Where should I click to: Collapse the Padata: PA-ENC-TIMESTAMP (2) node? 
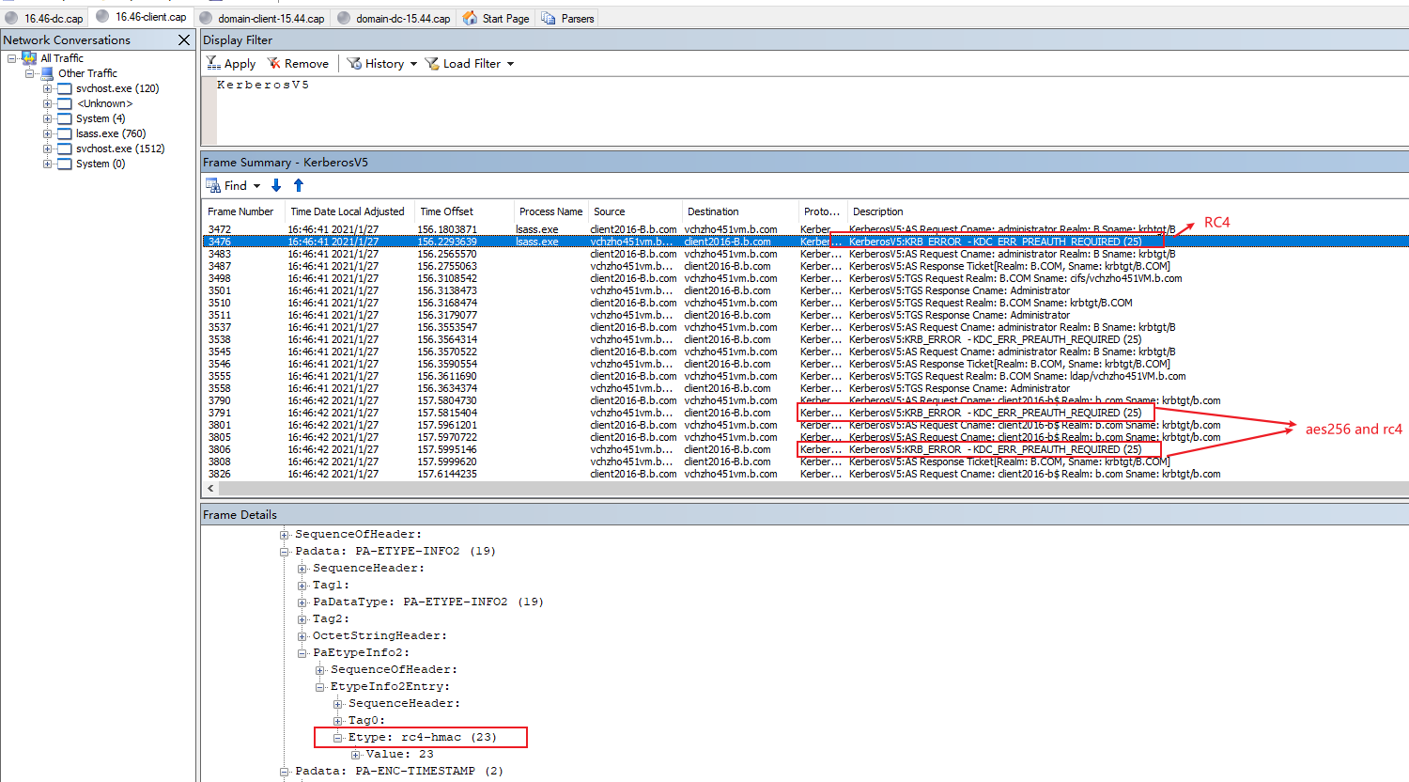pos(284,772)
